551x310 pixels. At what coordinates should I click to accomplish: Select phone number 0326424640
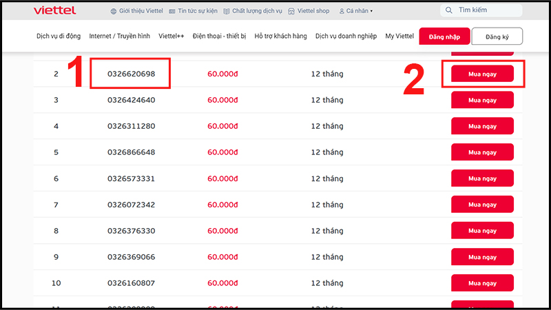click(x=131, y=100)
